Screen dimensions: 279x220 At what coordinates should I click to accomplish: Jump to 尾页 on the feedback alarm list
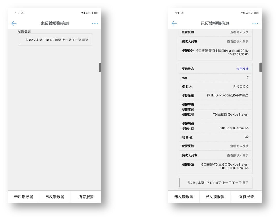tap(246, 183)
